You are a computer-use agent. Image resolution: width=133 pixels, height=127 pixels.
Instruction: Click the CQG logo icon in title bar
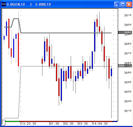(x=4, y=4)
